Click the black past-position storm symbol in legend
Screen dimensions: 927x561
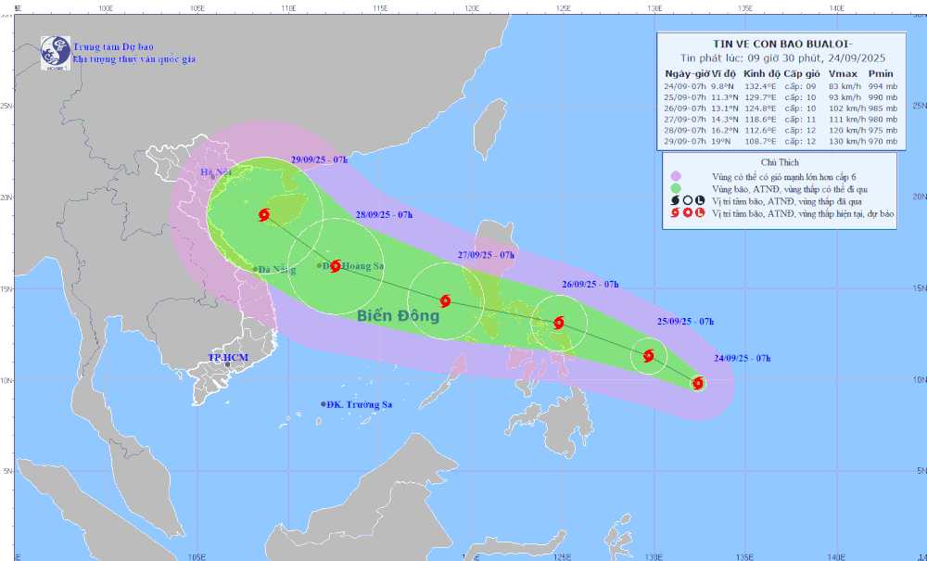click(676, 201)
